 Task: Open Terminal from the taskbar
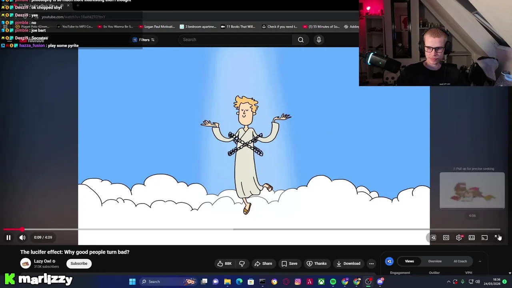click(262, 282)
